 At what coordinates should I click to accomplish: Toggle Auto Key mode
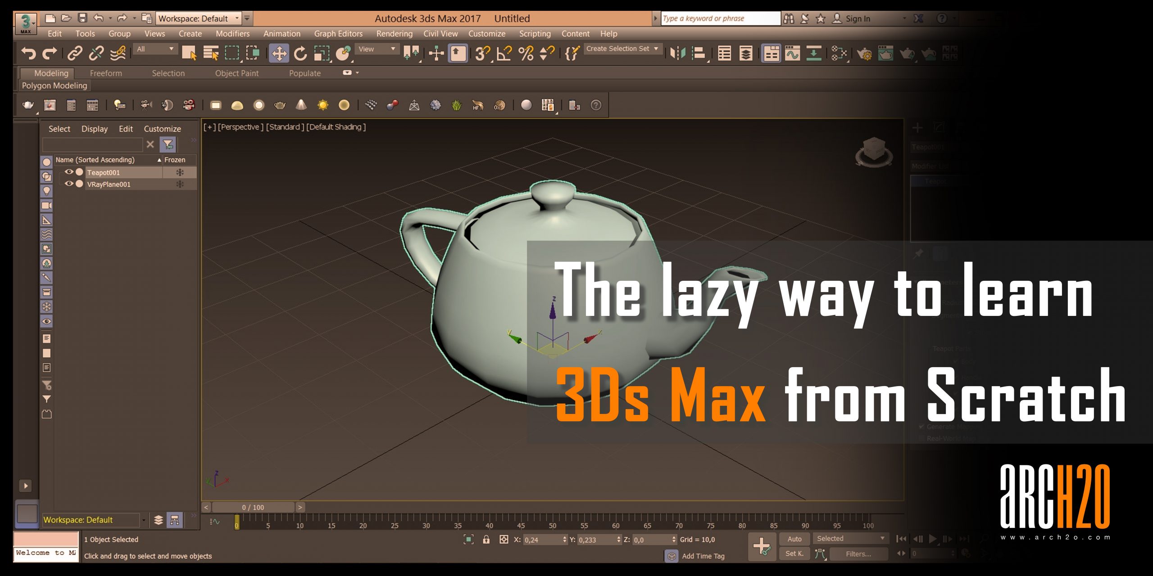click(x=794, y=539)
